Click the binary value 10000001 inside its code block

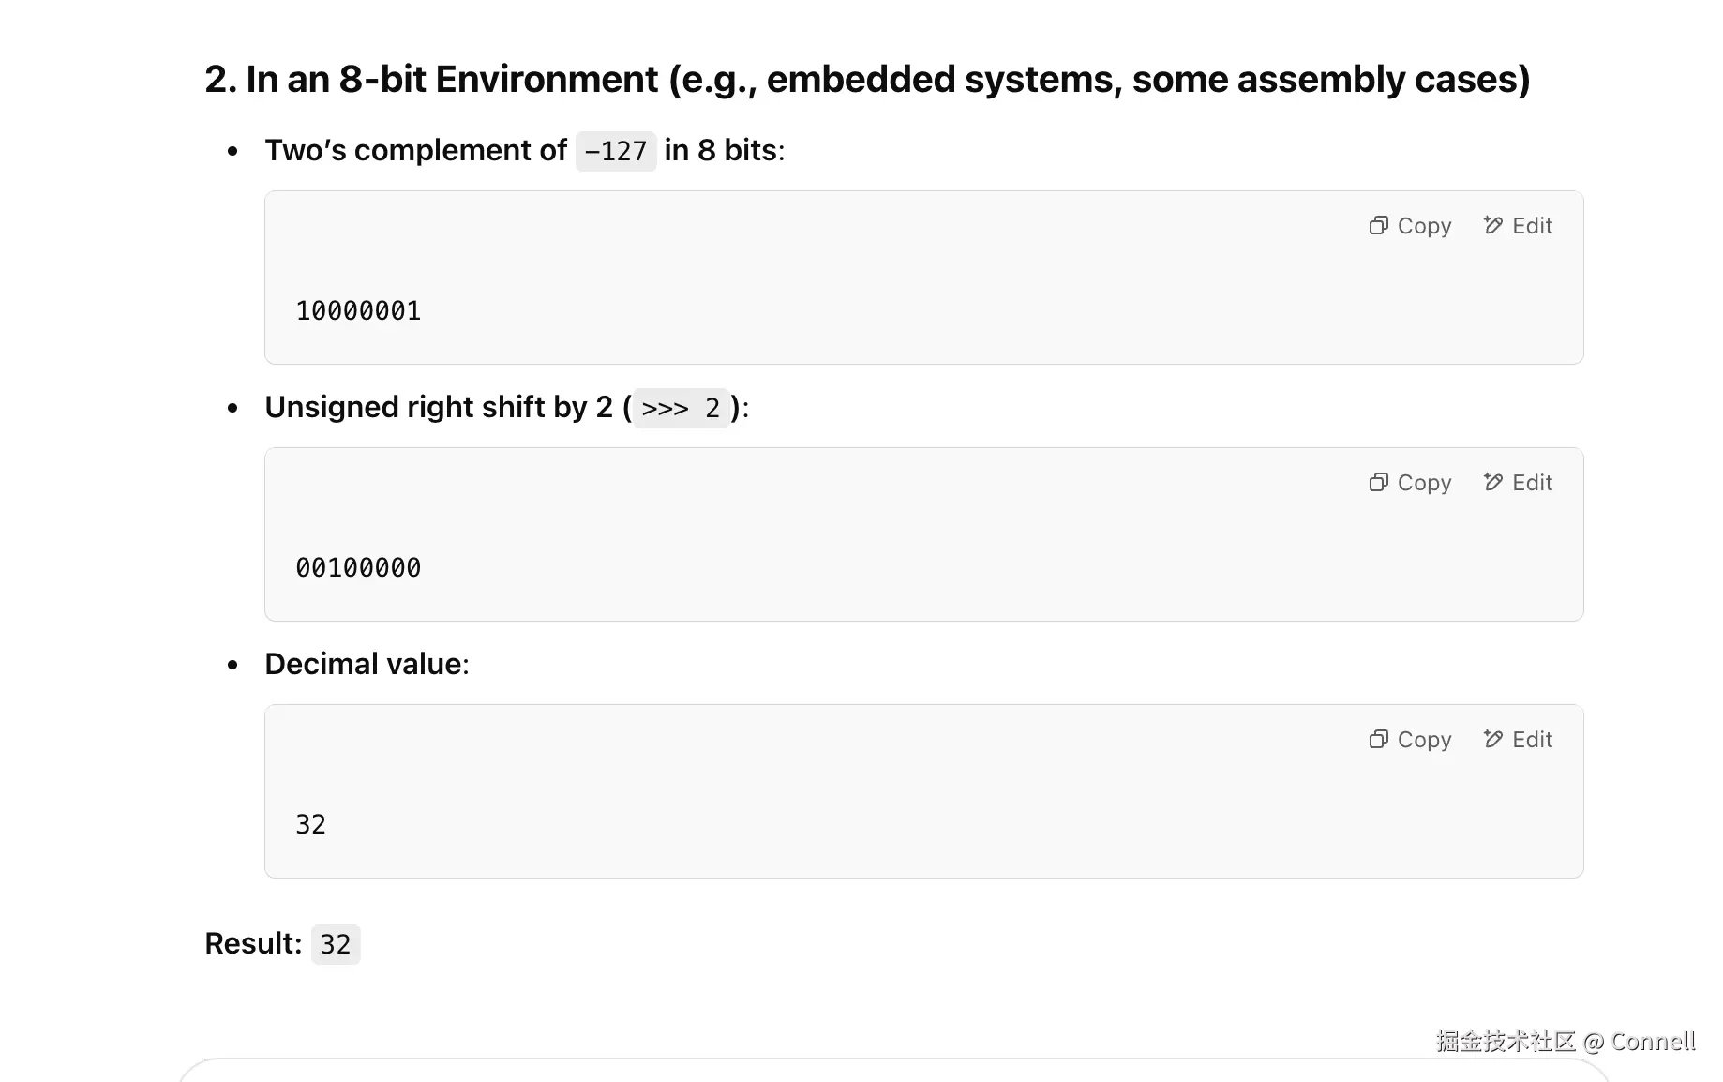[358, 310]
